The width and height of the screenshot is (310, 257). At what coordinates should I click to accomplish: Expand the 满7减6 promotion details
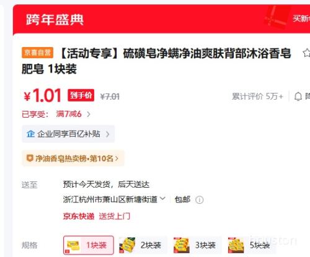tap(73, 114)
